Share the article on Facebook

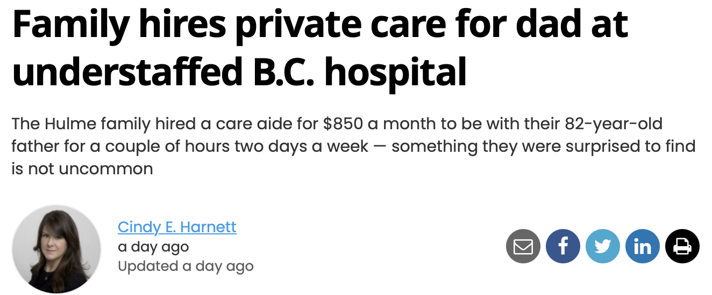pos(563,246)
